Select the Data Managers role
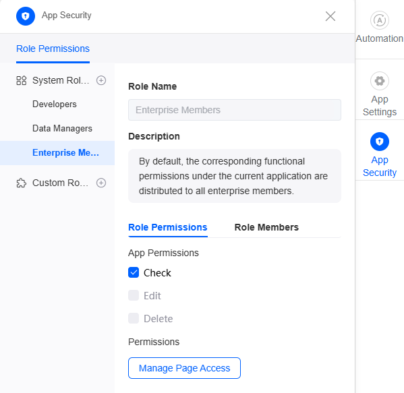 click(62, 128)
